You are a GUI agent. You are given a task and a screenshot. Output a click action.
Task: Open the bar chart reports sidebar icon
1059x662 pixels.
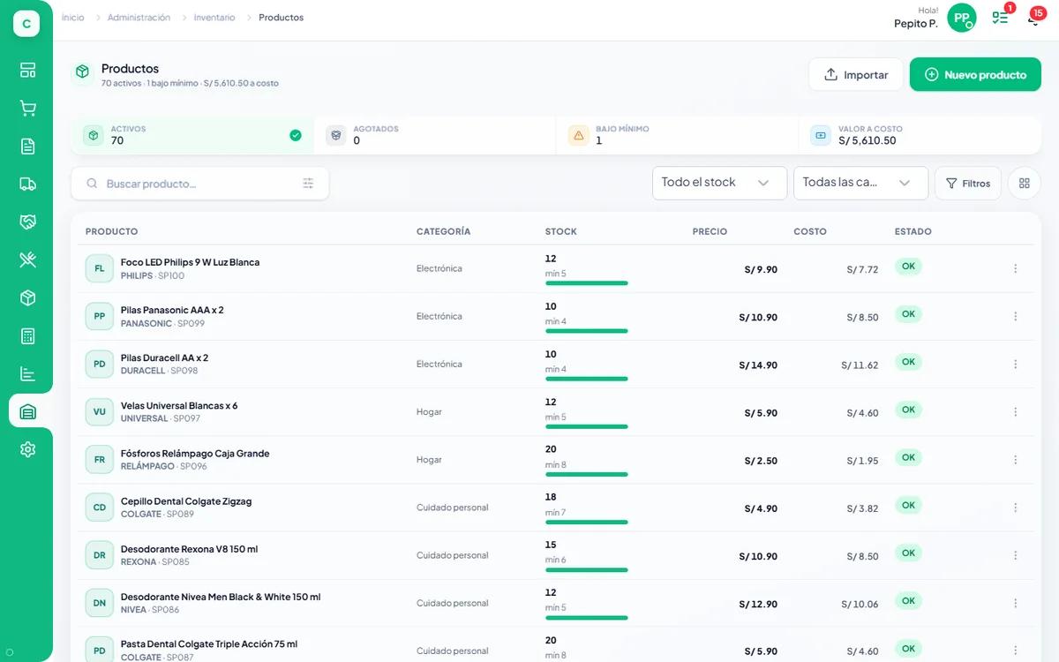point(27,374)
